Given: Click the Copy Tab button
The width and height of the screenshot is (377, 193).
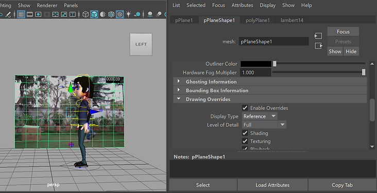Looking at the screenshot, I should click(342, 185).
